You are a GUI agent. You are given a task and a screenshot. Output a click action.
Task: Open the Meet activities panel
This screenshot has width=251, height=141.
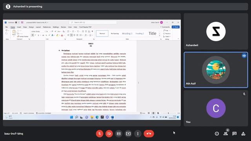tap(243, 134)
